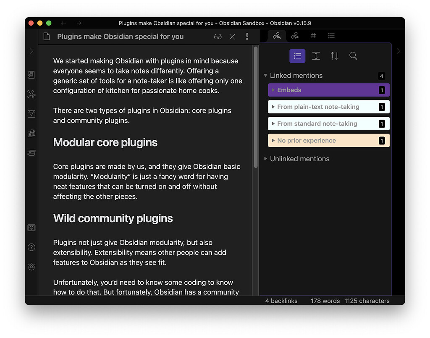
Task: Toggle collapse results list button
Action: click(297, 56)
